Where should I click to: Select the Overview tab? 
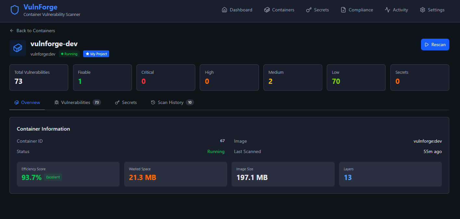point(31,102)
